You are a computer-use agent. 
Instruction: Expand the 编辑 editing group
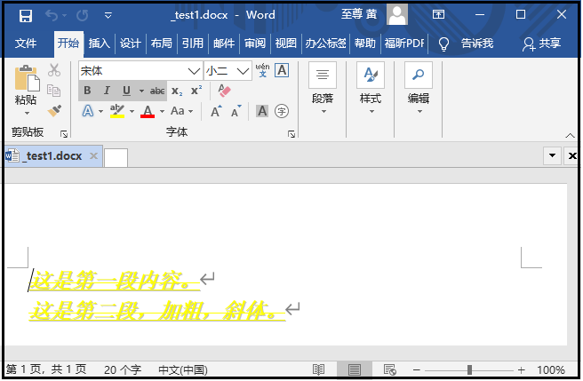point(419,88)
